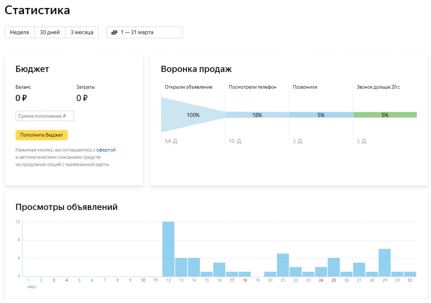
Task: Click person icon under Звонок дольше 20 с
Action: click(x=364, y=141)
